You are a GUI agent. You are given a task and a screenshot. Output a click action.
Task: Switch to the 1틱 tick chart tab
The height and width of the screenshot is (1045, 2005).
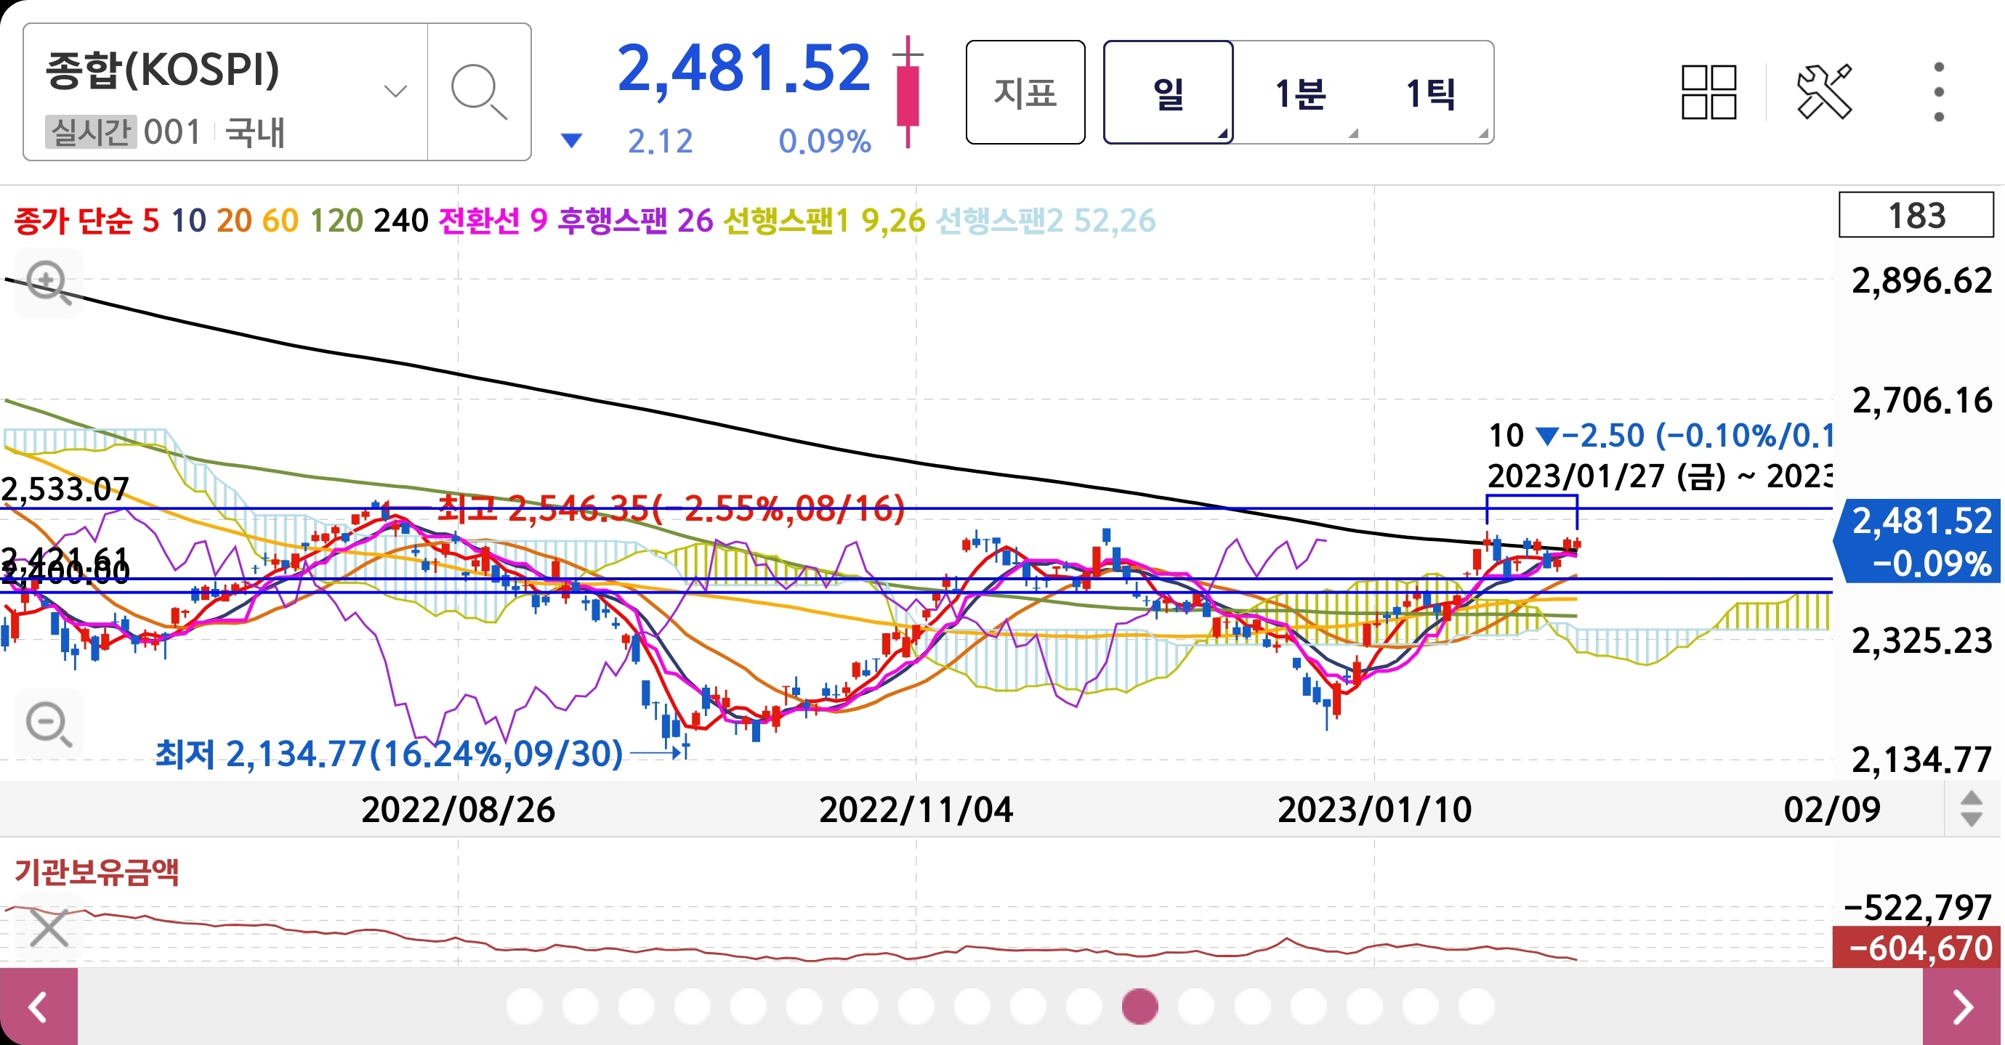1430,92
